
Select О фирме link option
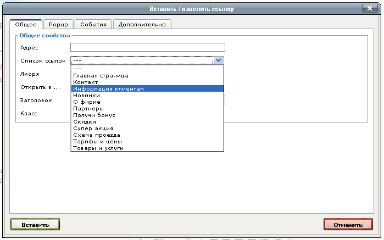(87, 102)
